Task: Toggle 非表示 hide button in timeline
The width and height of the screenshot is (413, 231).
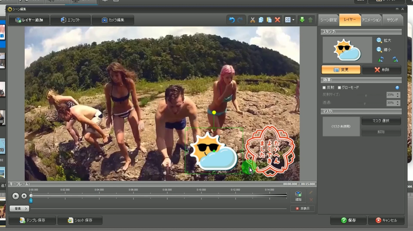Action: [x=302, y=209]
